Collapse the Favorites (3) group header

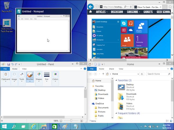[117, 80]
